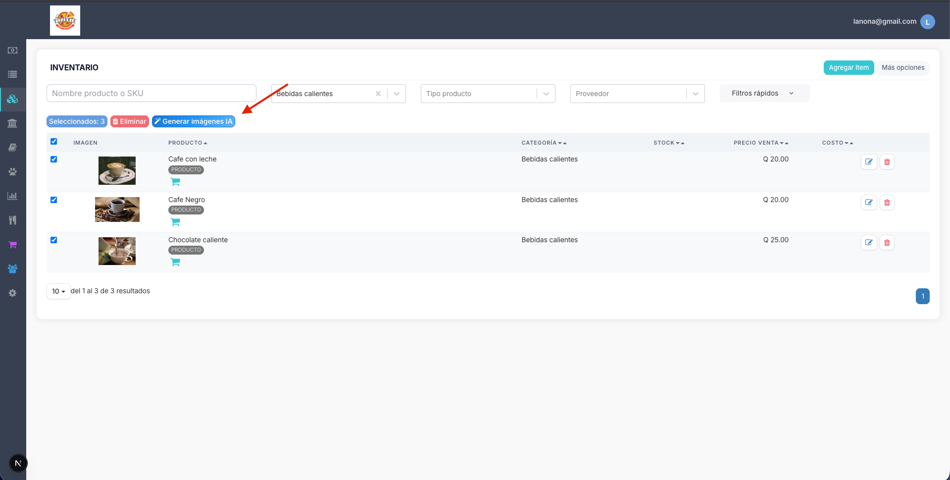The image size is (950, 480).
Task: Uncheck the select-all header checkbox
Action: 54,142
